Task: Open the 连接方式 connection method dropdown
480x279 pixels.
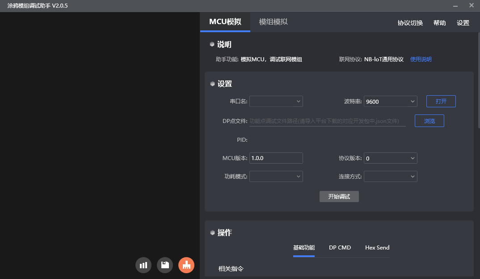Action: [x=390, y=176]
